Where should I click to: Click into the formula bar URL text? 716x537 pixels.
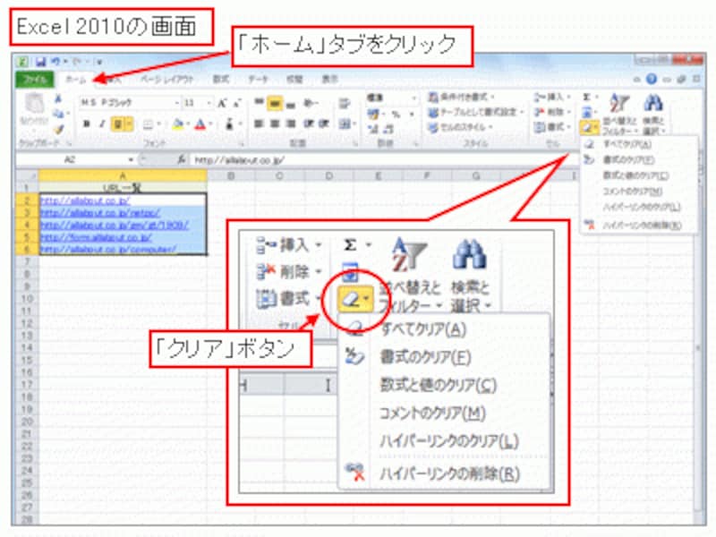coord(239,160)
